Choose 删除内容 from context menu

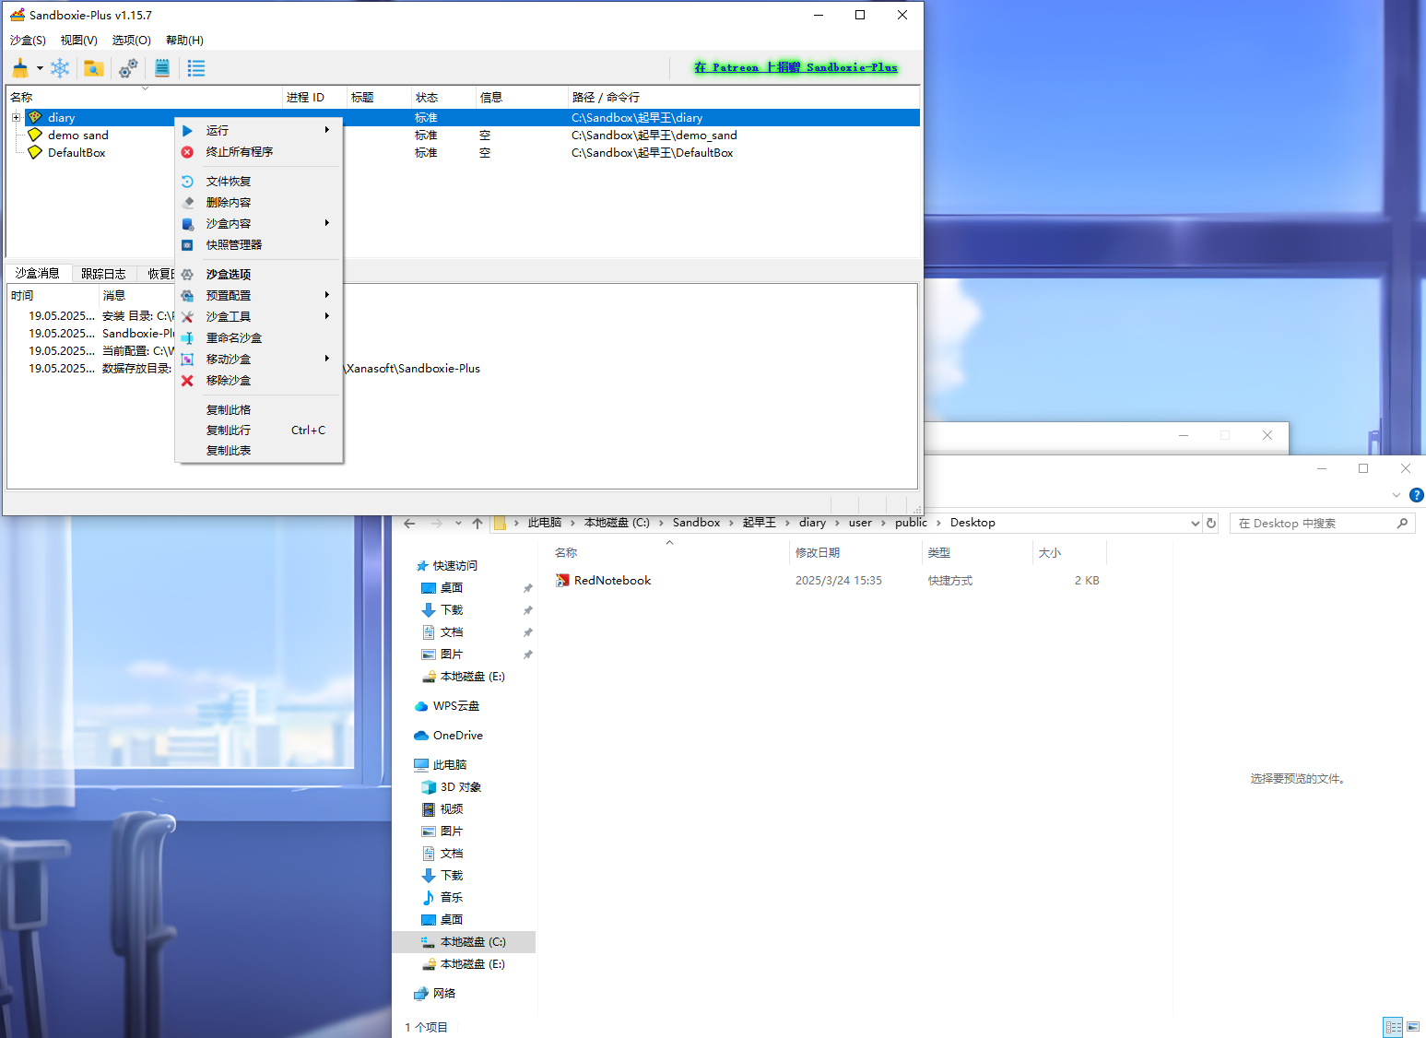tap(259, 203)
